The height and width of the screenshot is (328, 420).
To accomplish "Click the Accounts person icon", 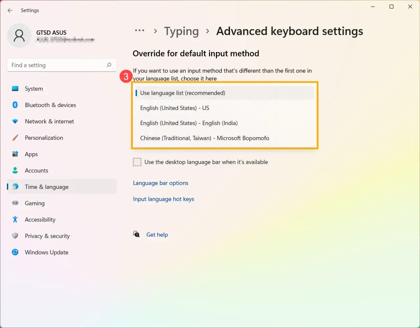I will coord(15,171).
